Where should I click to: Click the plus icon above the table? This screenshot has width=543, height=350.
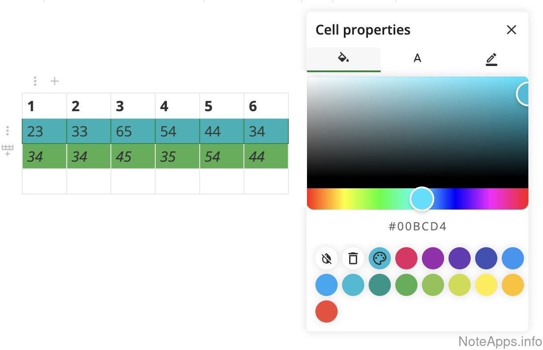coord(55,81)
